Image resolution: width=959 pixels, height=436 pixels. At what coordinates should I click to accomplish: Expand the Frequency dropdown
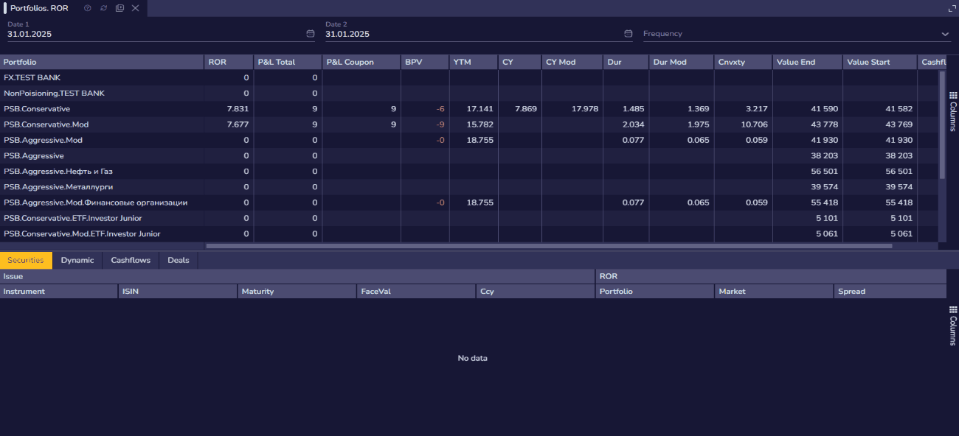945,34
